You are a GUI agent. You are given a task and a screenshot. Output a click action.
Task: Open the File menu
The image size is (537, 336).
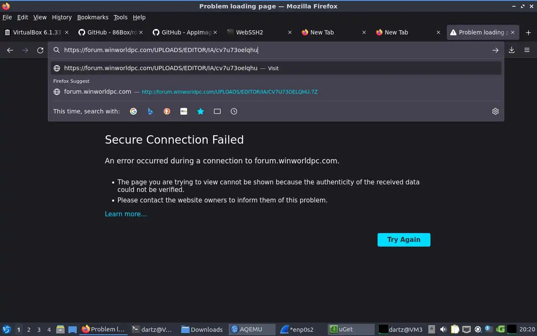click(x=7, y=17)
